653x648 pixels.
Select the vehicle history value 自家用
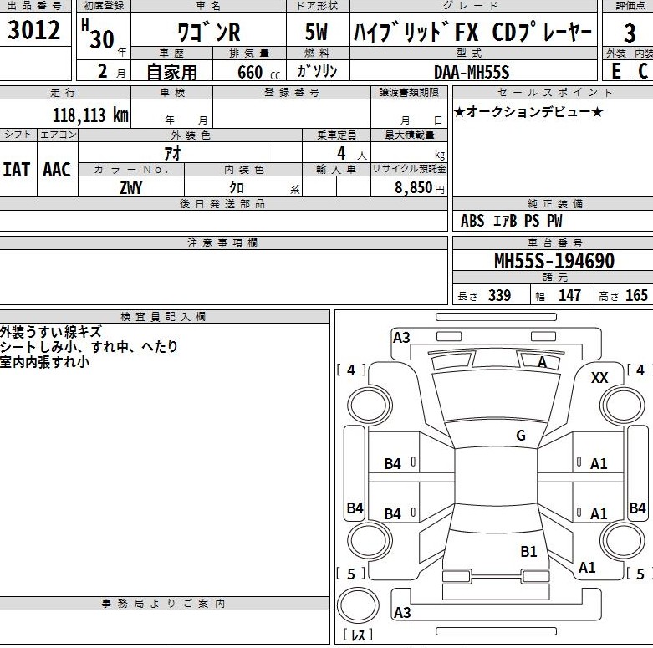point(171,72)
